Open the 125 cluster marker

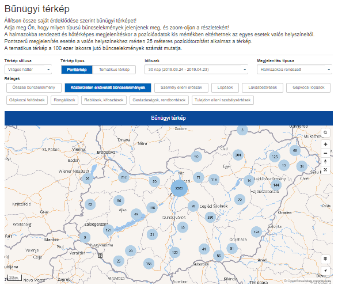click(x=275, y=157)
